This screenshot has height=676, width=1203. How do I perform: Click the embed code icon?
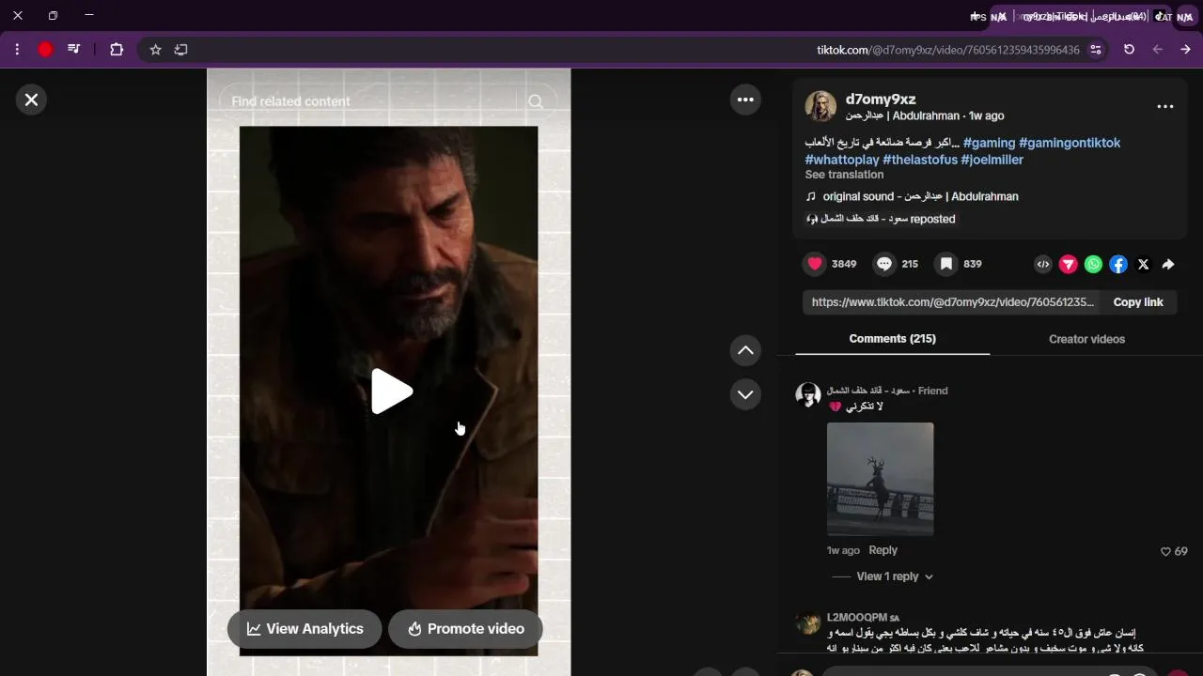(x=1043, y=265)
